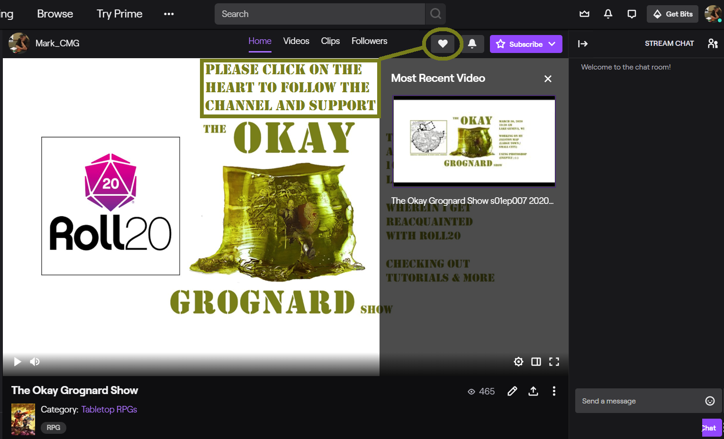Open chat community users list icon
724x439 pixels.
(713, 44)
